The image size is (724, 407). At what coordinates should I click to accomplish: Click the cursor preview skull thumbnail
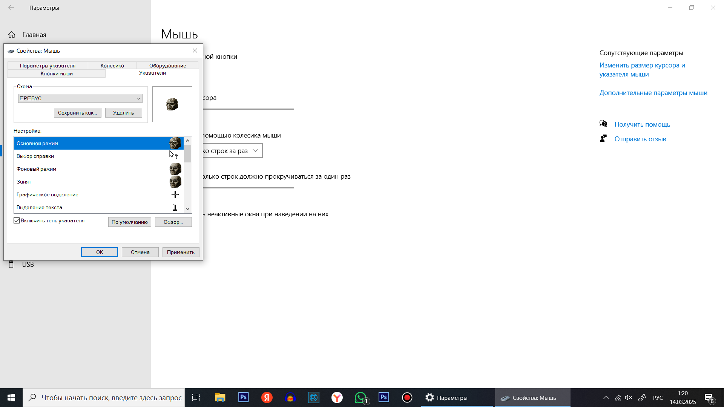tap(172, 104)
